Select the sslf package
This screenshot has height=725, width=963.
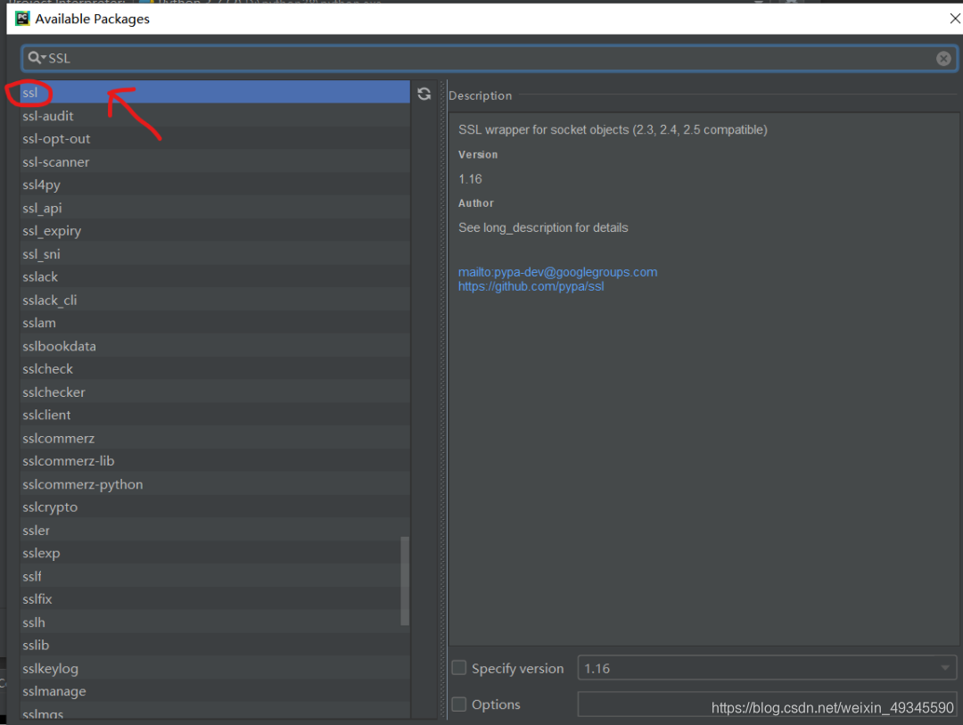point(215,577)
